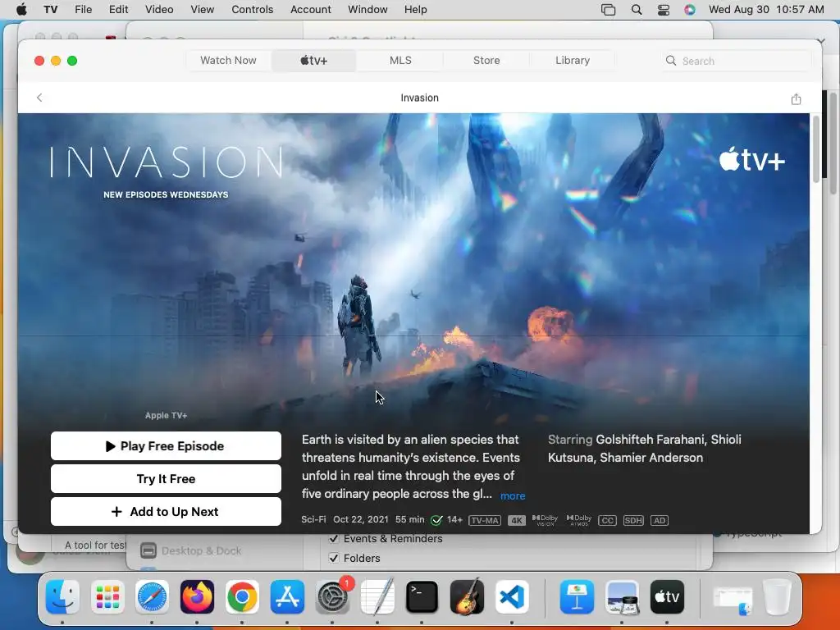Launch Firefox from the Dock
This screenshot has width=840, height=630.
pos(197,596)
